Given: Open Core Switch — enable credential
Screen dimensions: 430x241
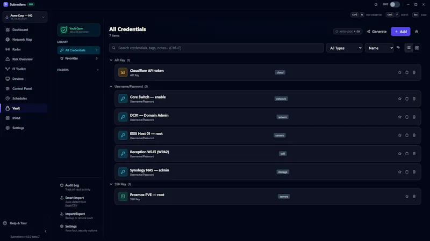Looking at the screenshot, I should coord(268,99).
